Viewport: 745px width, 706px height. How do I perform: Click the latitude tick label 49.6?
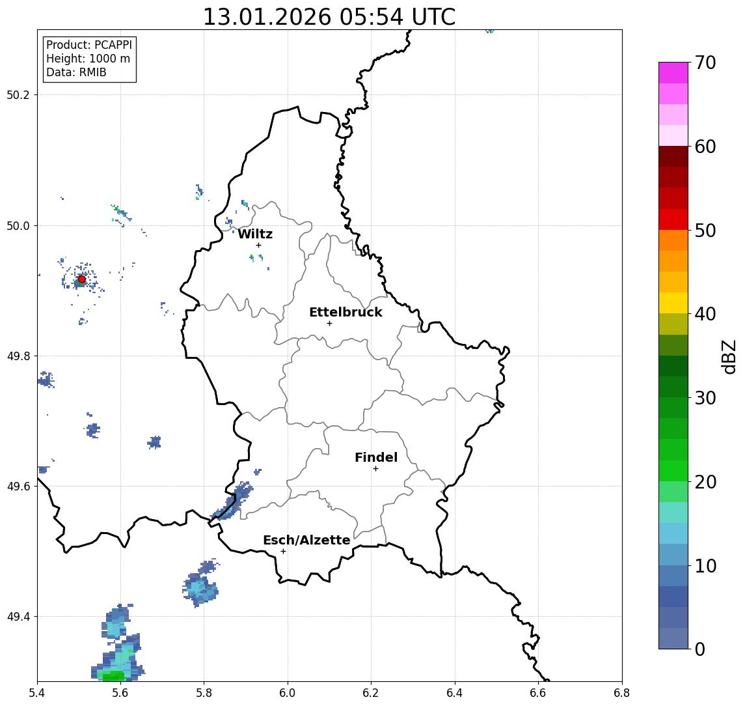tap(18, 487)
